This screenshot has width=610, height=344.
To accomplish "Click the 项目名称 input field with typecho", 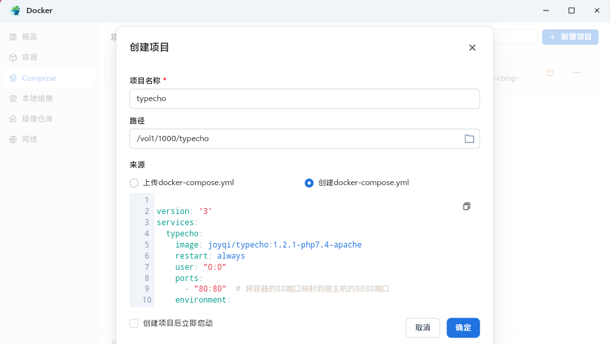I will 304,98.
